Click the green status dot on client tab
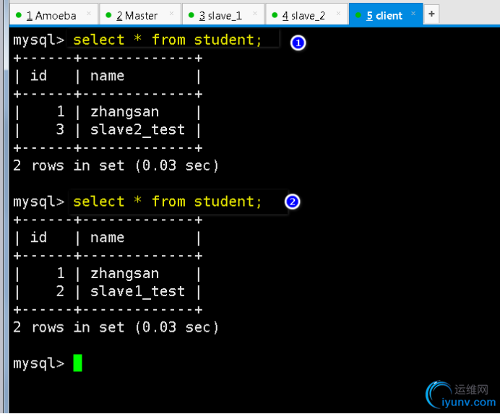This screenshot has height=414, width=500. tap(358, 15)
